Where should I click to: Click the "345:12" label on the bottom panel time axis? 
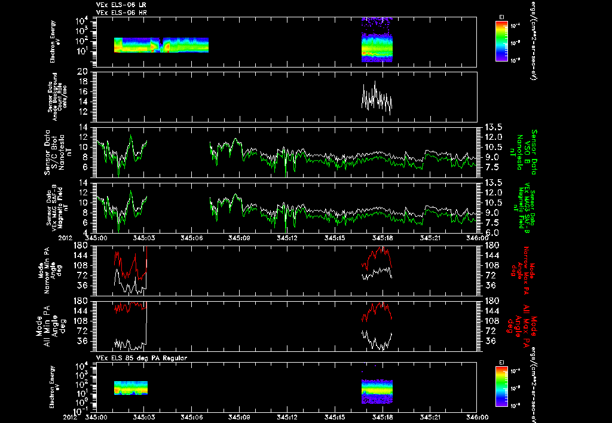click(x=286, y=417)
